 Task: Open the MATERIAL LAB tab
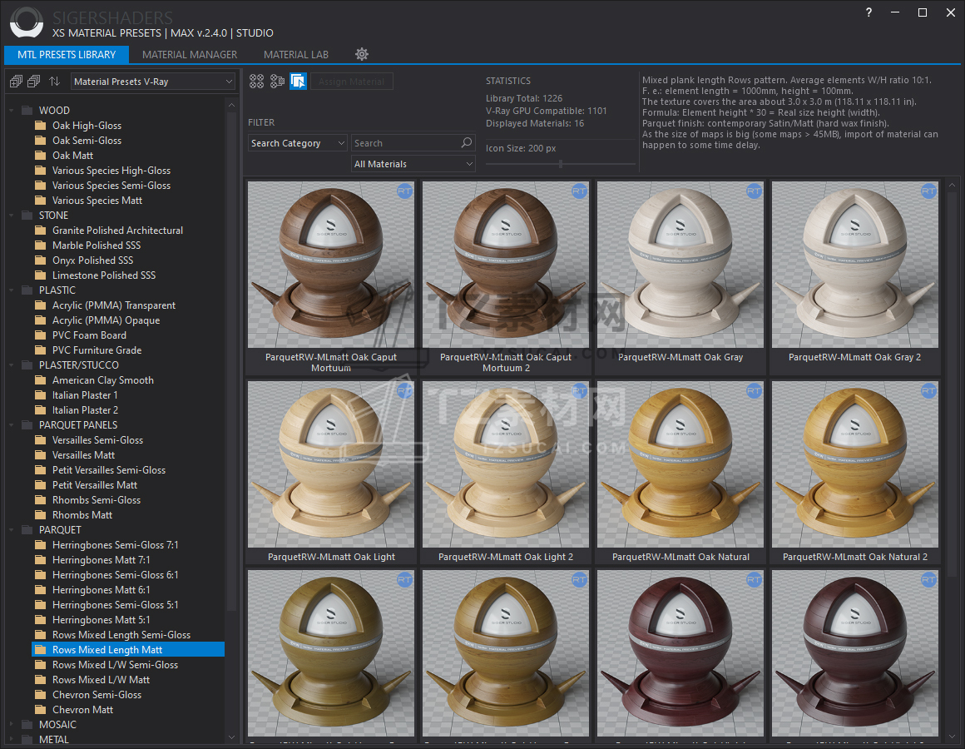296,55
